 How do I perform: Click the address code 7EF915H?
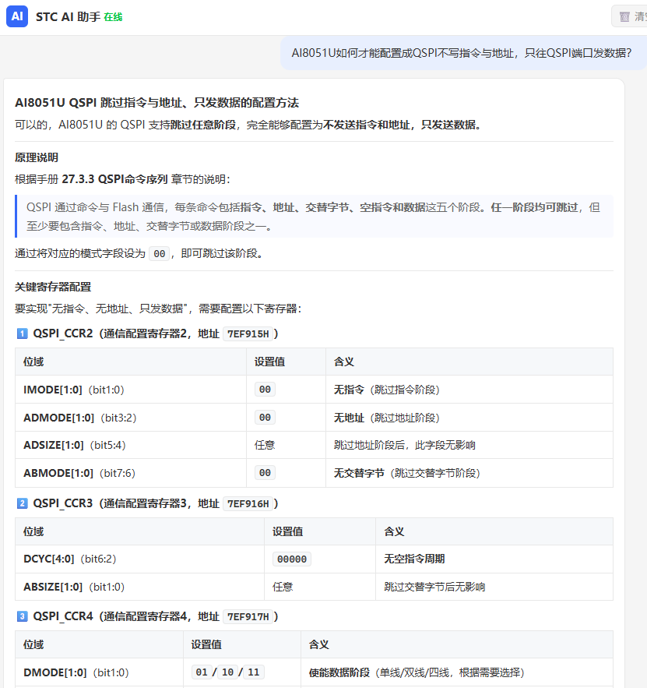point(248,334)
